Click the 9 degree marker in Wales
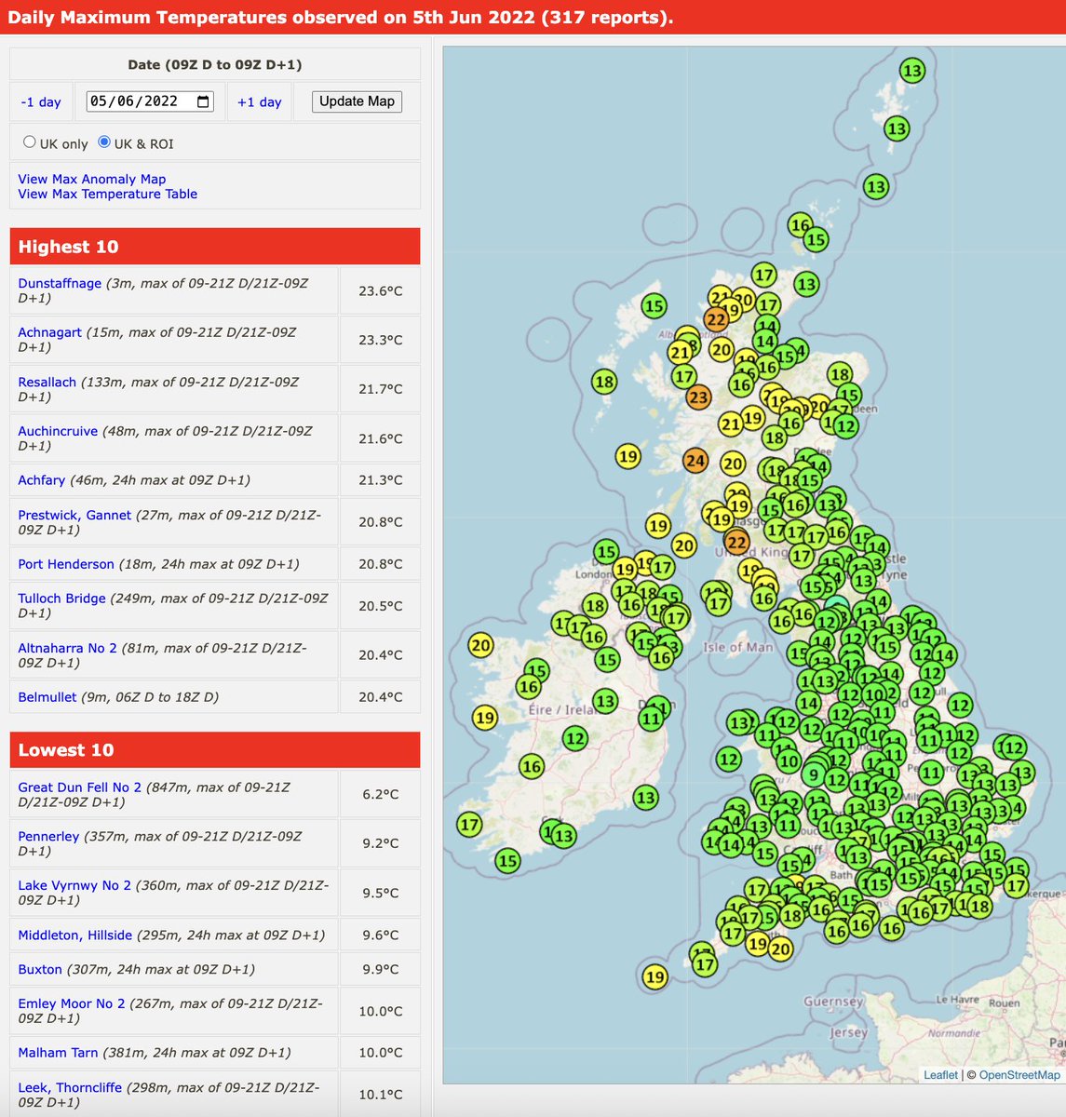 point(815,774)
